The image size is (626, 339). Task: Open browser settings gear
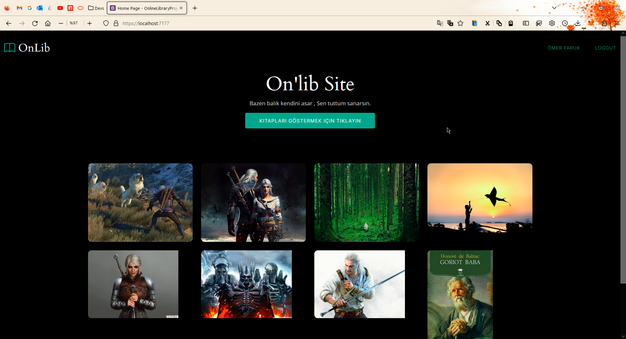[x=552, y=23]
